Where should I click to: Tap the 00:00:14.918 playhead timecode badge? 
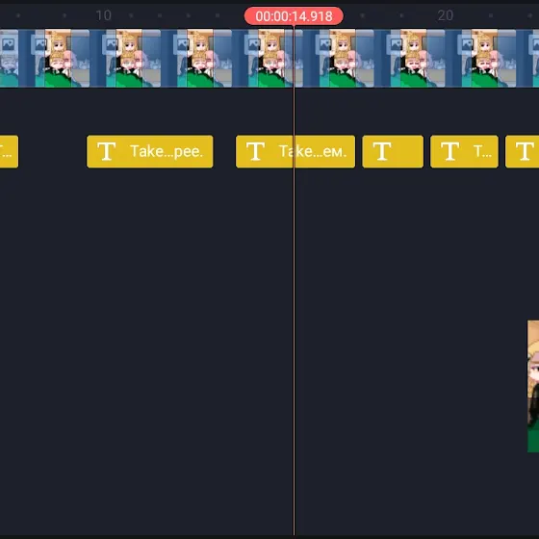point(294,16)
